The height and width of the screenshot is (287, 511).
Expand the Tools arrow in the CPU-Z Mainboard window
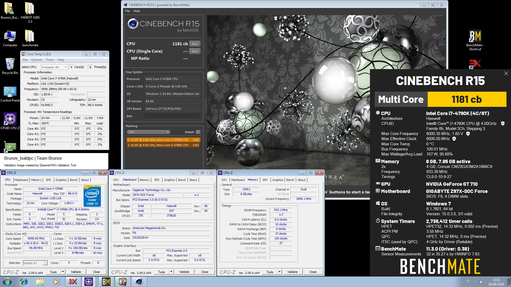[171, 272]
